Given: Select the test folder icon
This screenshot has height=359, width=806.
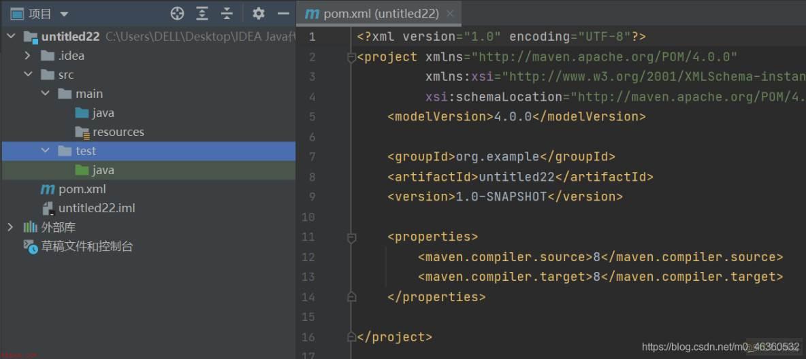Looking at the screenshot, I should [65, 150].
